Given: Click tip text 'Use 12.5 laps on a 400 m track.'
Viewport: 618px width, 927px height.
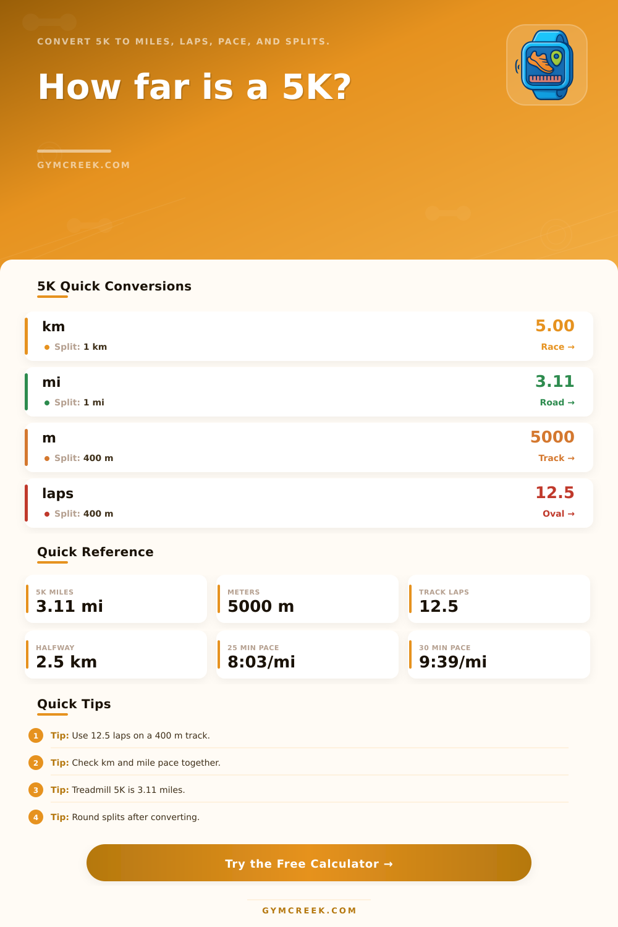Looking at the screenshot, I should [141, 735].
